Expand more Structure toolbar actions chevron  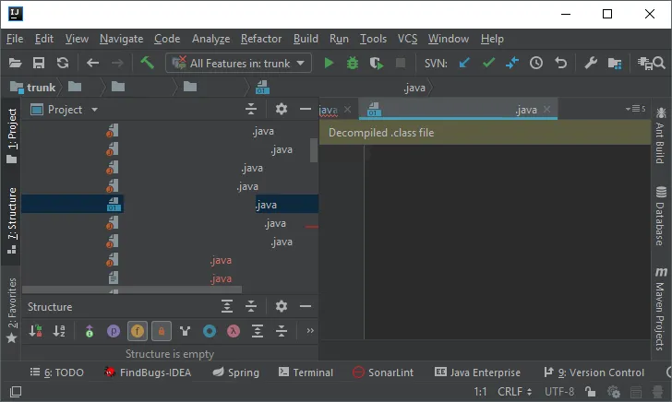pyautogui.click(x=310, y=330)
